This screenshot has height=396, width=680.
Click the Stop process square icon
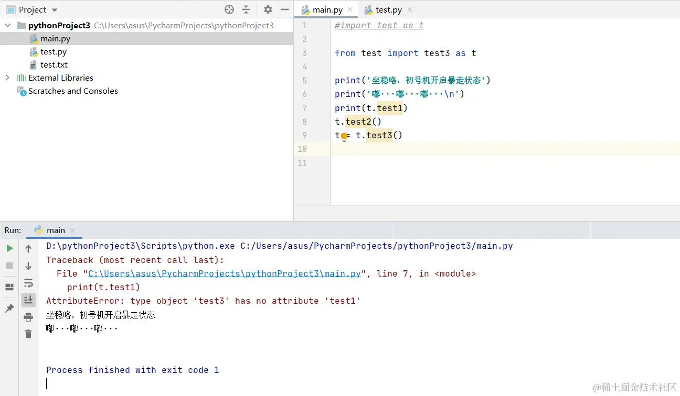(x=9, y=266)
